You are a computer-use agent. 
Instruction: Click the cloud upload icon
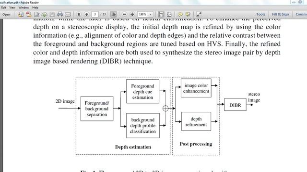pyautogui.click(x=45, y=14)
